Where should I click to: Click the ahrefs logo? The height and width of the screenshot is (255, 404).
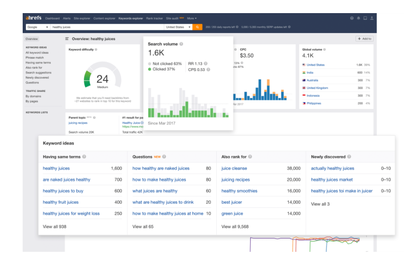[34, 18]
